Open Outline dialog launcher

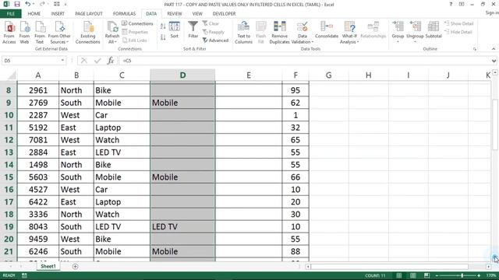[x=475, y=49]
